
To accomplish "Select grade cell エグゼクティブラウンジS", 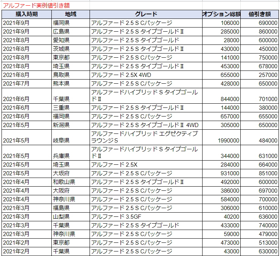I will (146, 137).
